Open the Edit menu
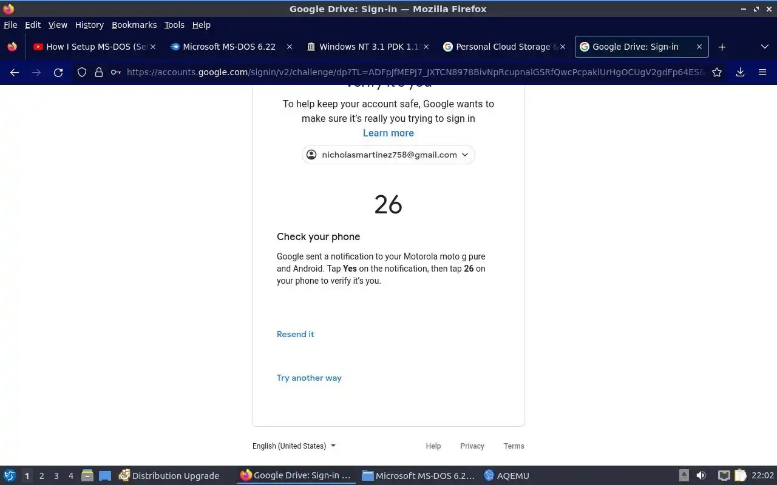Viewport: 777px width, 485px height. tap(33, 25)
